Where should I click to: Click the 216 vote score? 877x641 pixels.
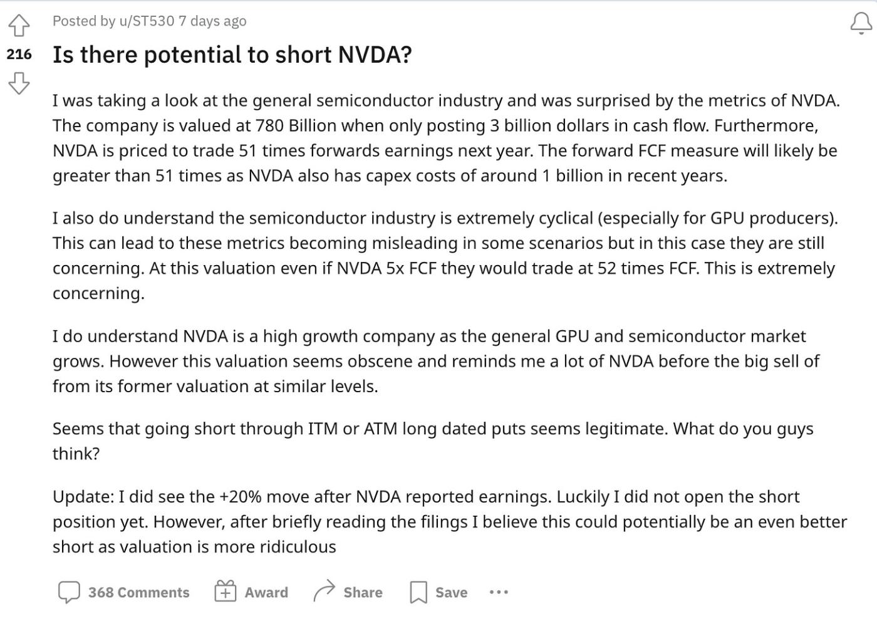(x=19, y=55)
